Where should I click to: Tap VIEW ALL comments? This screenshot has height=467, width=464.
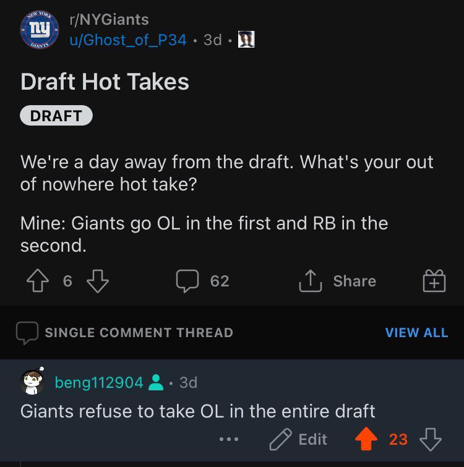coord(416,333)
